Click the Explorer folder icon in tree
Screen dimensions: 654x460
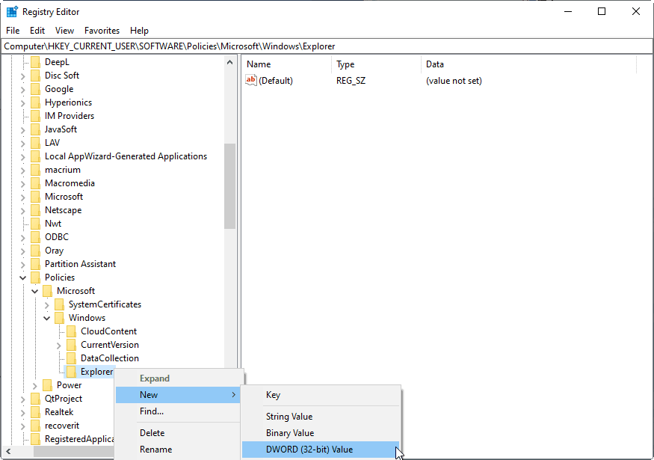tap(71, 372)
